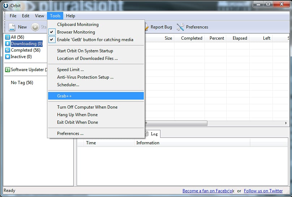Sort by Elapsed column header

click(238, 38)
